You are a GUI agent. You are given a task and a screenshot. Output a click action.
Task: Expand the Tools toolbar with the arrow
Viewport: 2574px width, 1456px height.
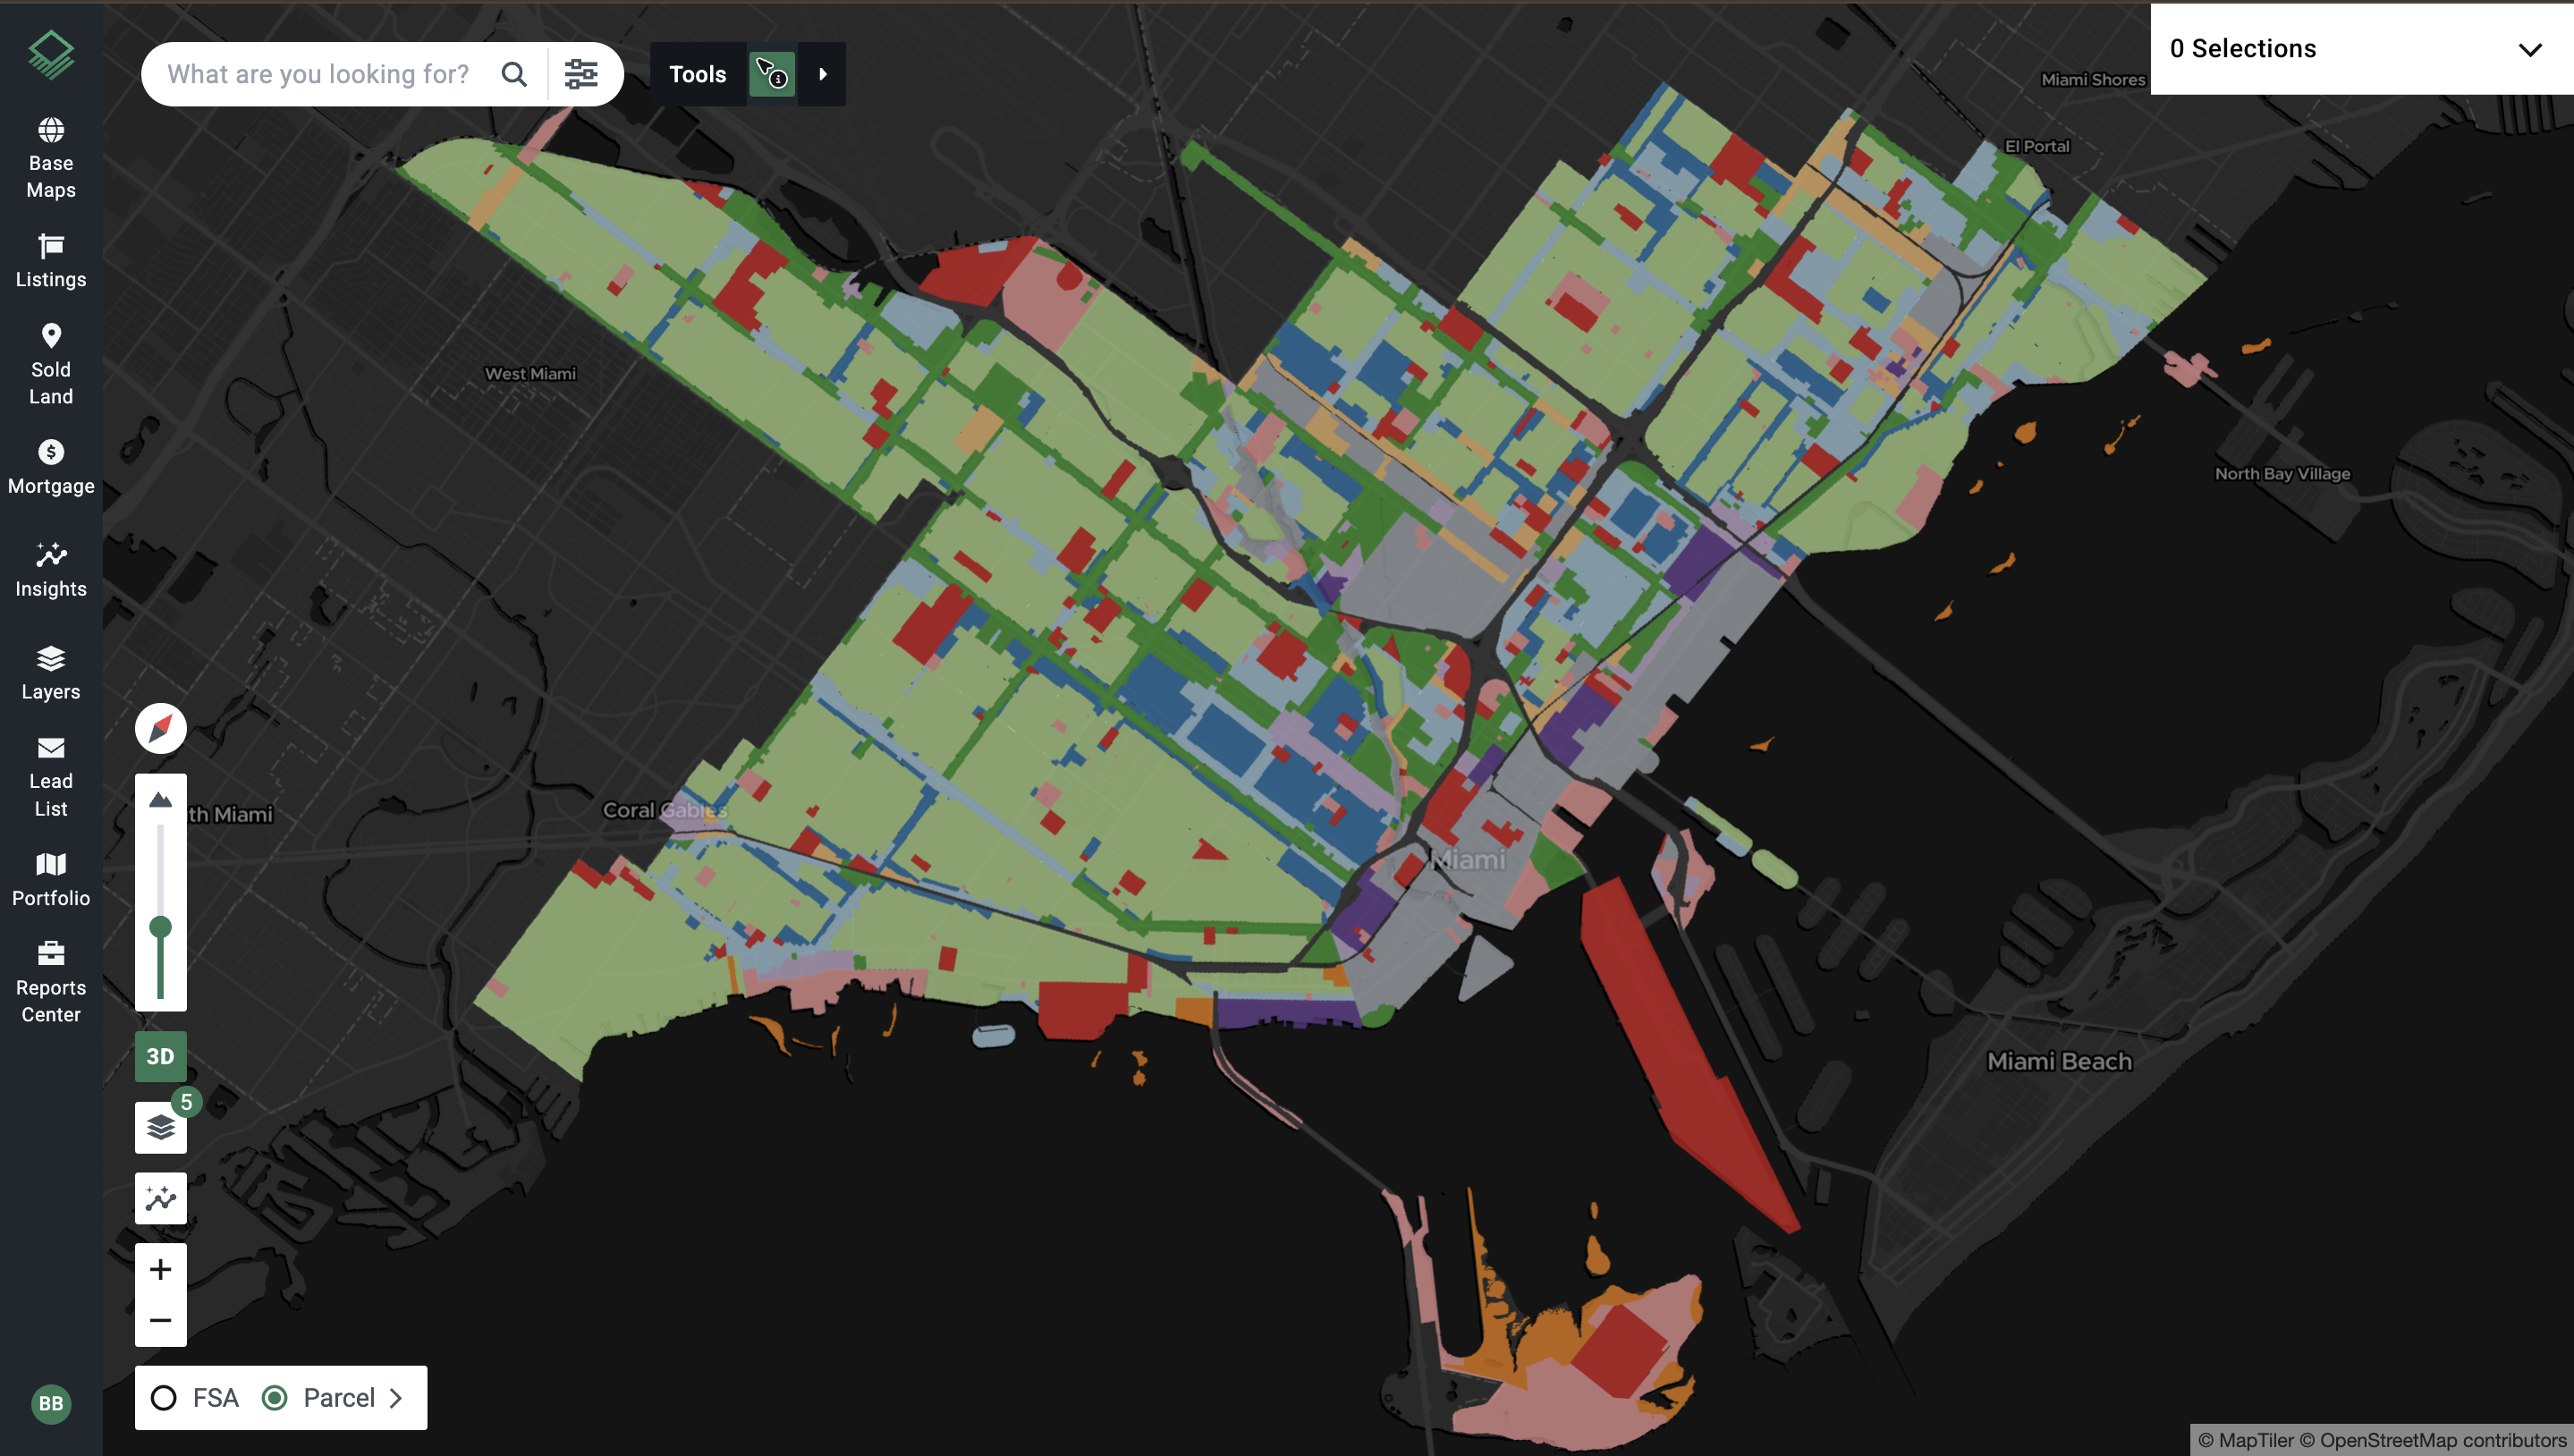point(822,73)
